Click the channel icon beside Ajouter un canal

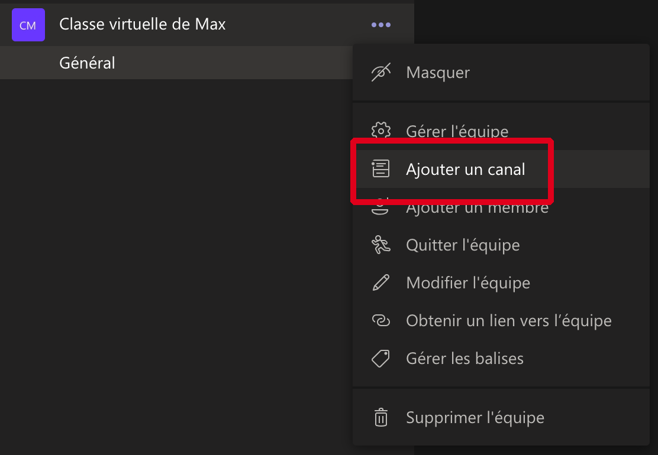tap(380, 169)
